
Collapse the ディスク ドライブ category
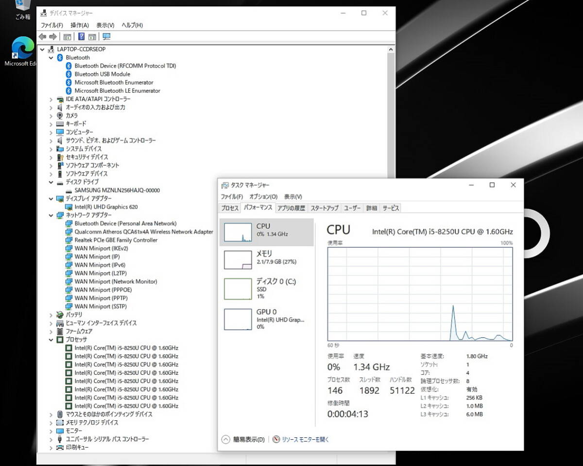click(x=51, y=182)
